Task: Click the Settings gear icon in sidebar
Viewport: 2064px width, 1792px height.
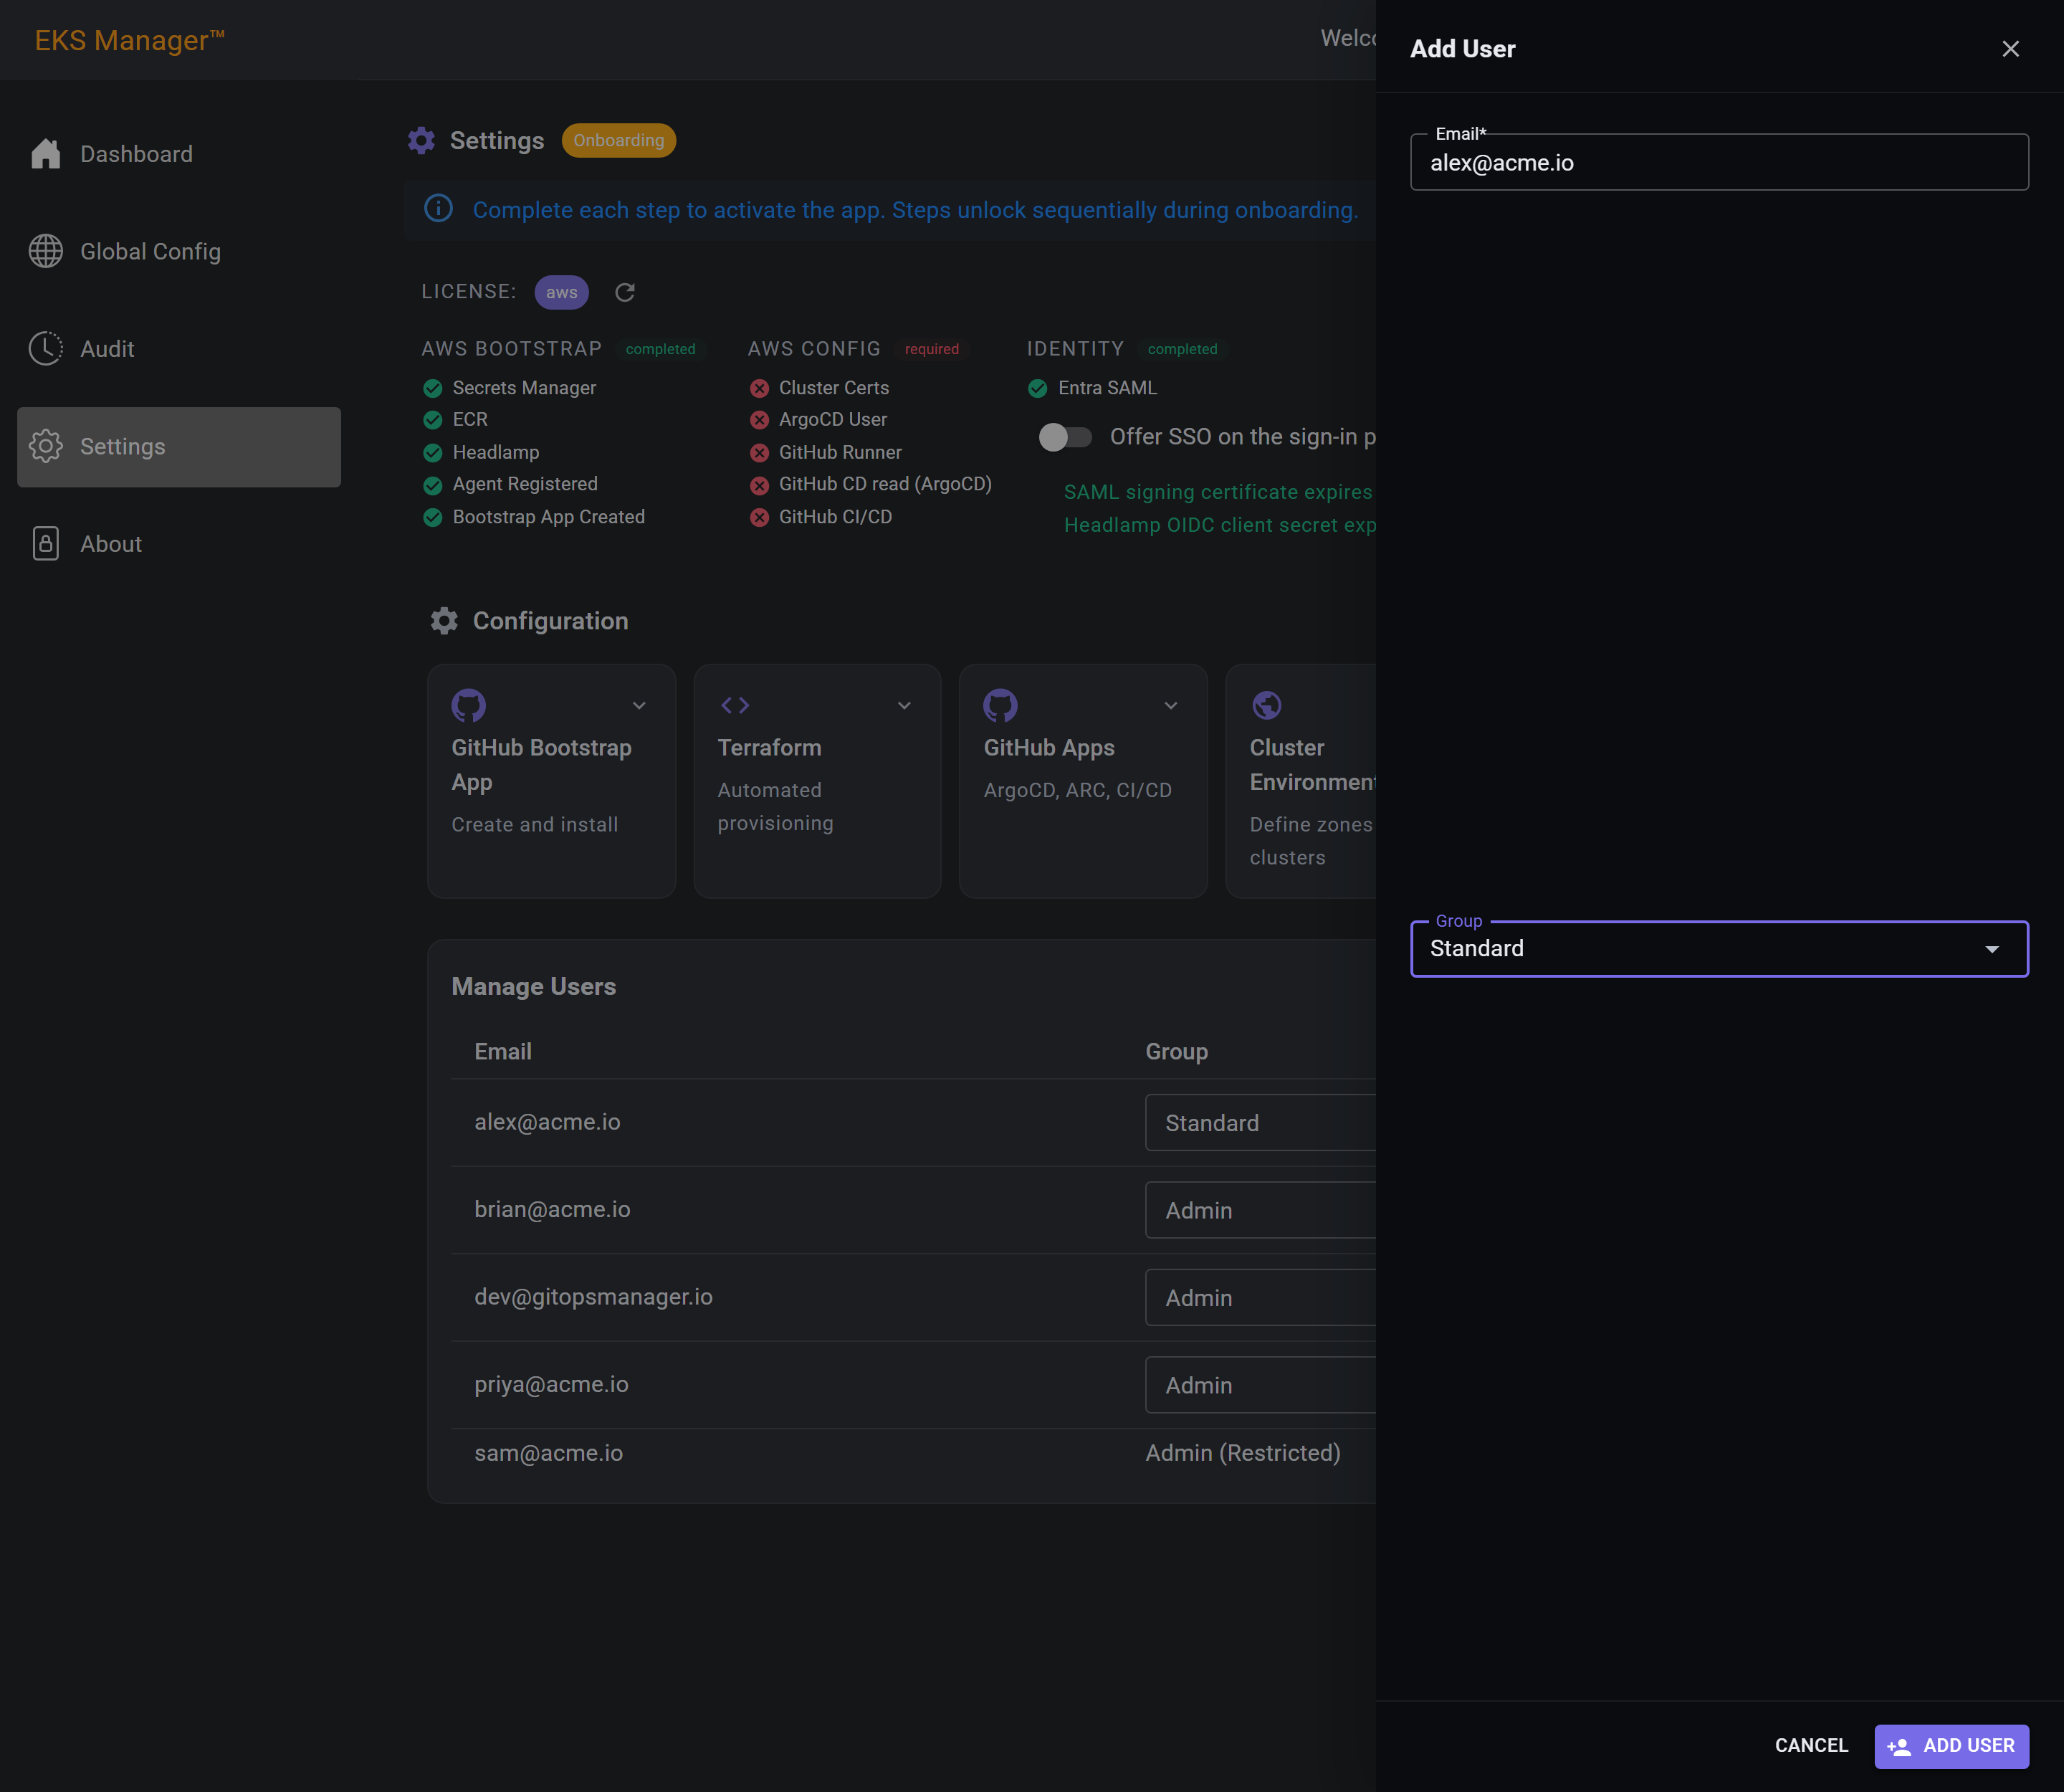Action: pyautogui.click(x=46, y=446)
